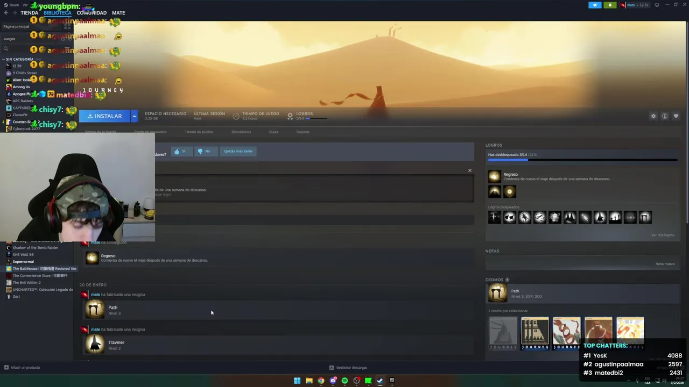Add Journey to favorites heart icon
The image size is (689, 387).
pyautogui.click(x=676, y=116)
